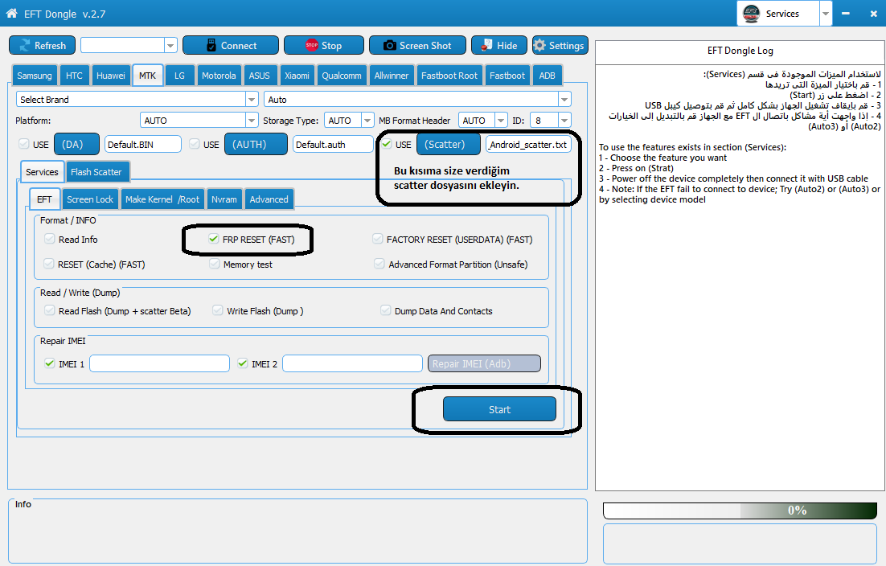Switch to the Allwinner tab

(392, 76)
